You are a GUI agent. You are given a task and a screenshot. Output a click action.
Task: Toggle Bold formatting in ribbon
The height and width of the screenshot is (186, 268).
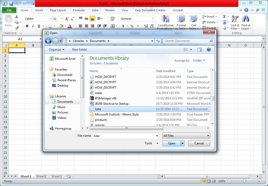tap(27, 26)
